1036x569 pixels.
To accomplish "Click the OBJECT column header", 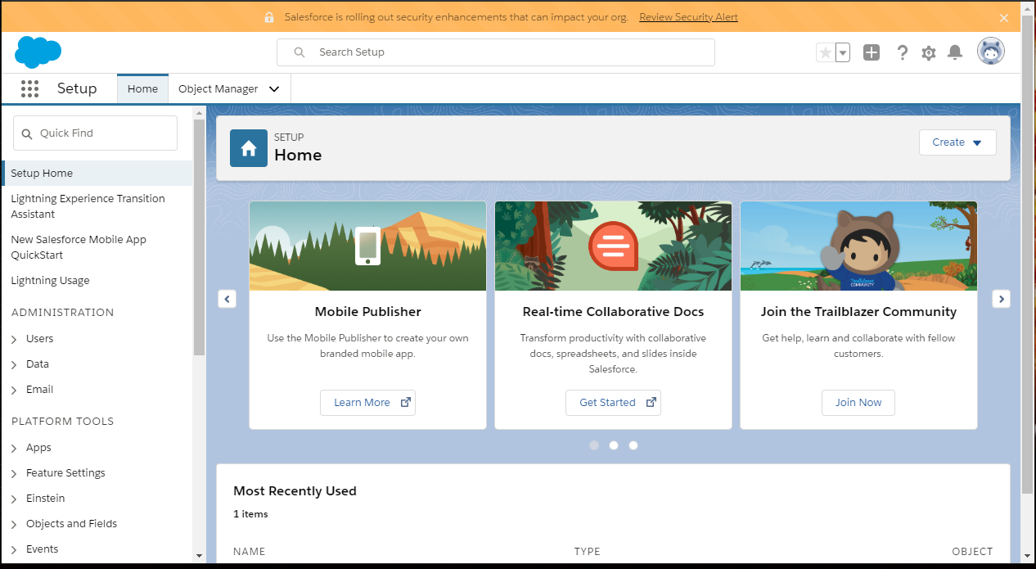I will [x=972, y=552].
